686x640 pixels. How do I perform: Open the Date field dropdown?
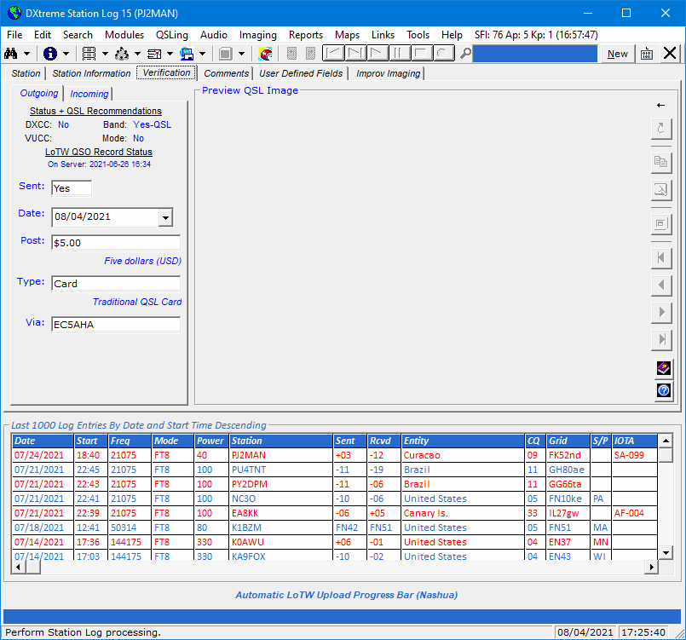(x=168, y=218)
